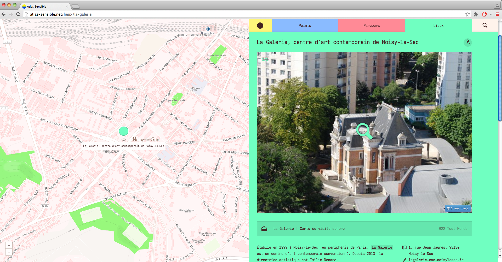The width and height of the screenshot is (502, 262).
Task: Open the Points tab
Action: (305, 26)
